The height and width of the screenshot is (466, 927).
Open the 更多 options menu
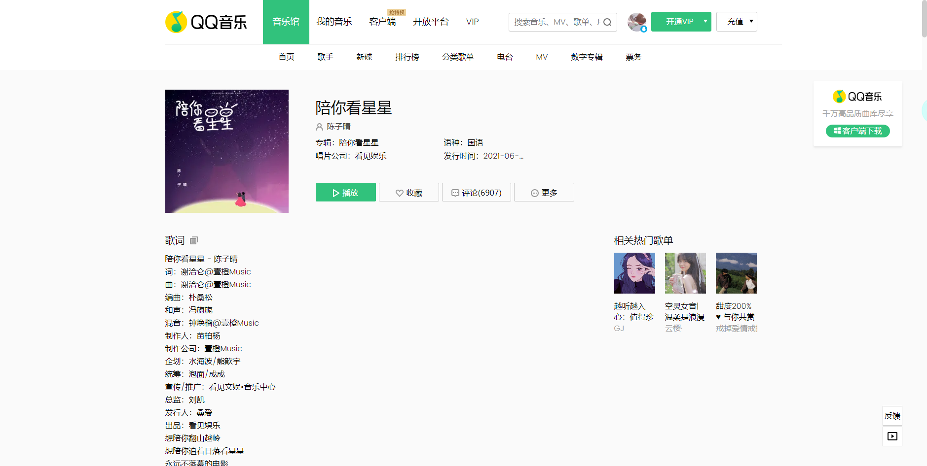[544, 193]
